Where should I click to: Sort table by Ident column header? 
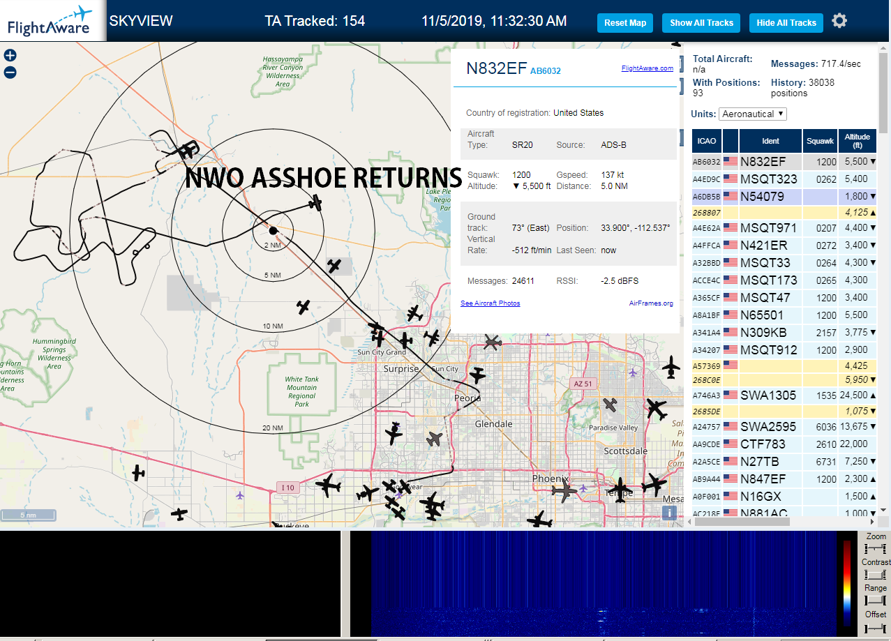pyautogui.click(x=770, y=141)
